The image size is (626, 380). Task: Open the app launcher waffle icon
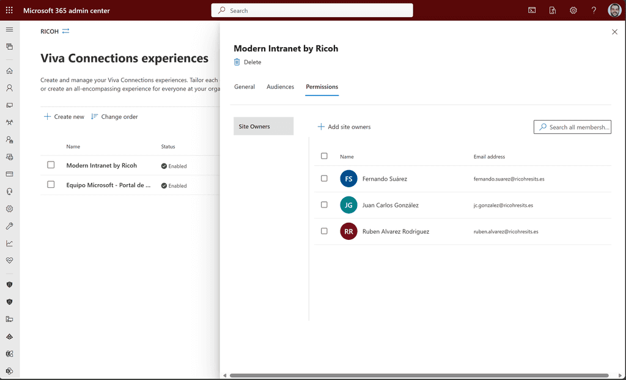tap(9, 10)
